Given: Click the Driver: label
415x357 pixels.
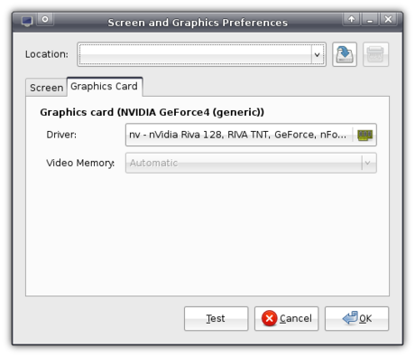Looking at the screenshot, I should [x=61, y=135].
